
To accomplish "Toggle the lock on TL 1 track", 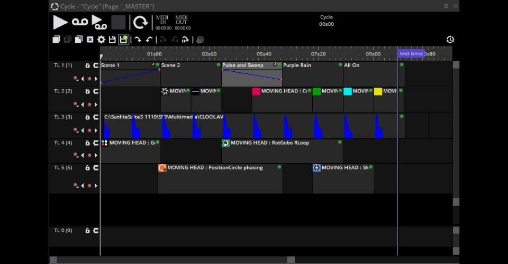I will [88, 65].
